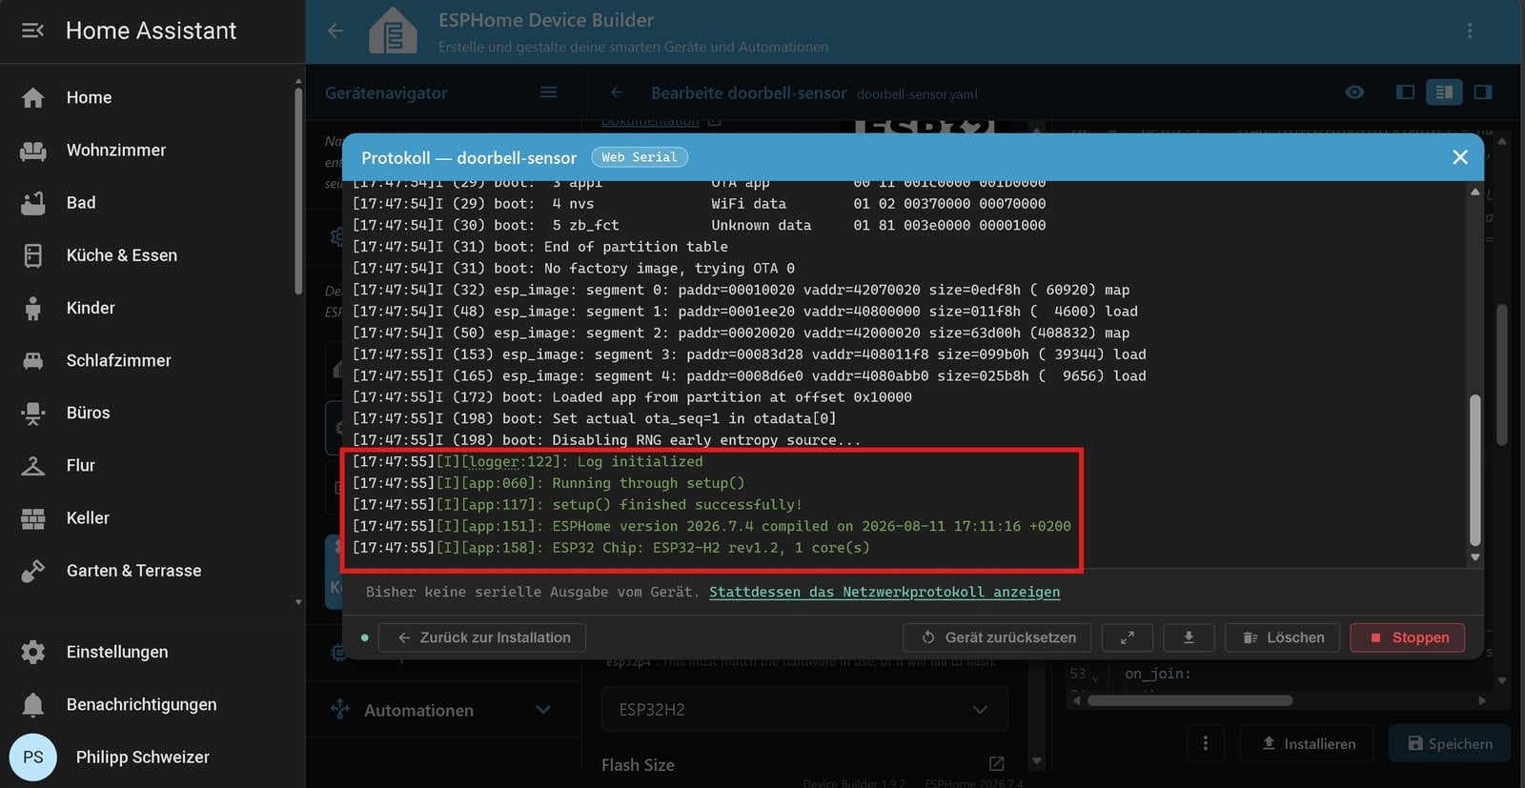Open the ESP32H2 variant dropdown
The height and width of the screenshot is (788, 1525).
coord(804,709)
